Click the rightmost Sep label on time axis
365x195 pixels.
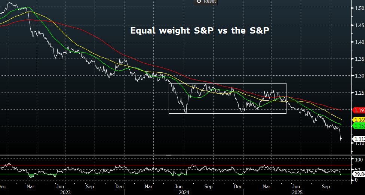(x=326, y=185)
